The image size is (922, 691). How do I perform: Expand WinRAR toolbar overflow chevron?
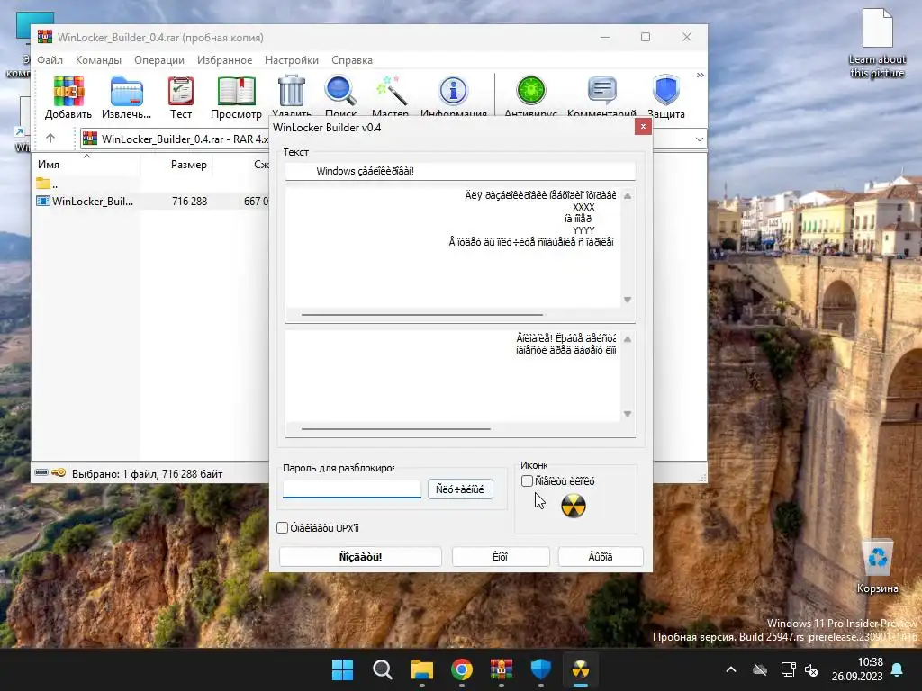point(700,76)
